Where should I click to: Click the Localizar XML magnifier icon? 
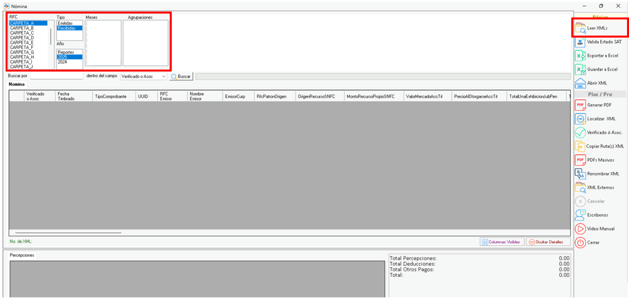click(x=580, y=119)
